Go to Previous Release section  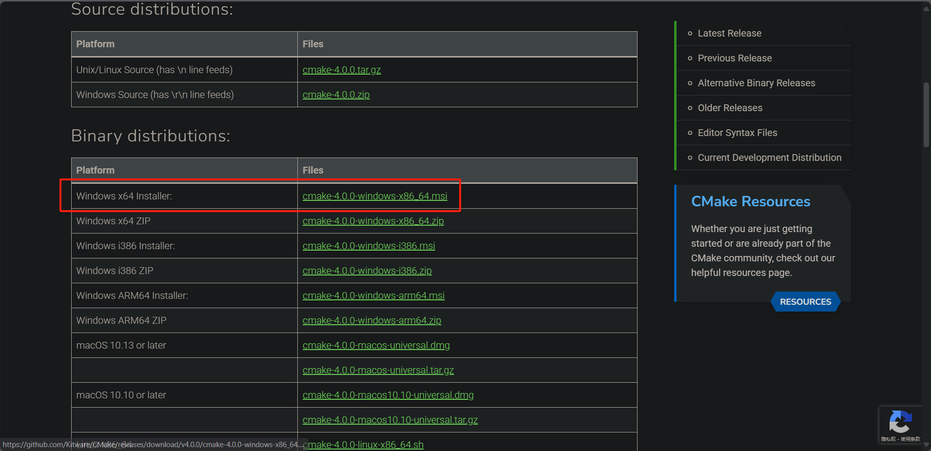pyautogui.click(x=735, y=58)
